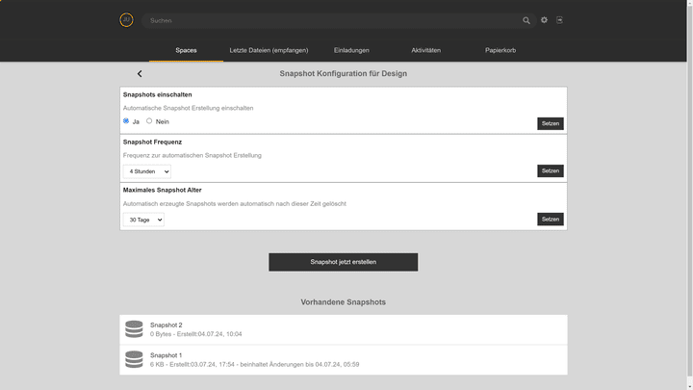Click into the Suchen search field
This screenshot has height=390, width=693.
pyautogui.click(x=327, y=20)
